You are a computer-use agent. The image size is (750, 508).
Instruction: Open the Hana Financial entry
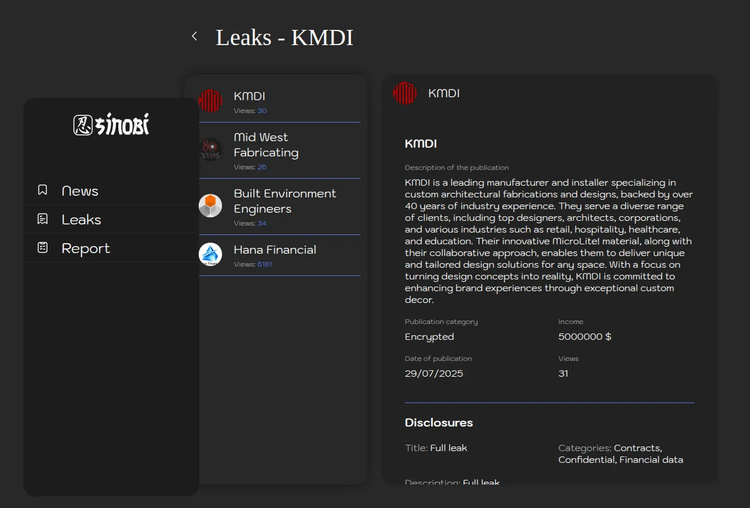coord(275,250)
